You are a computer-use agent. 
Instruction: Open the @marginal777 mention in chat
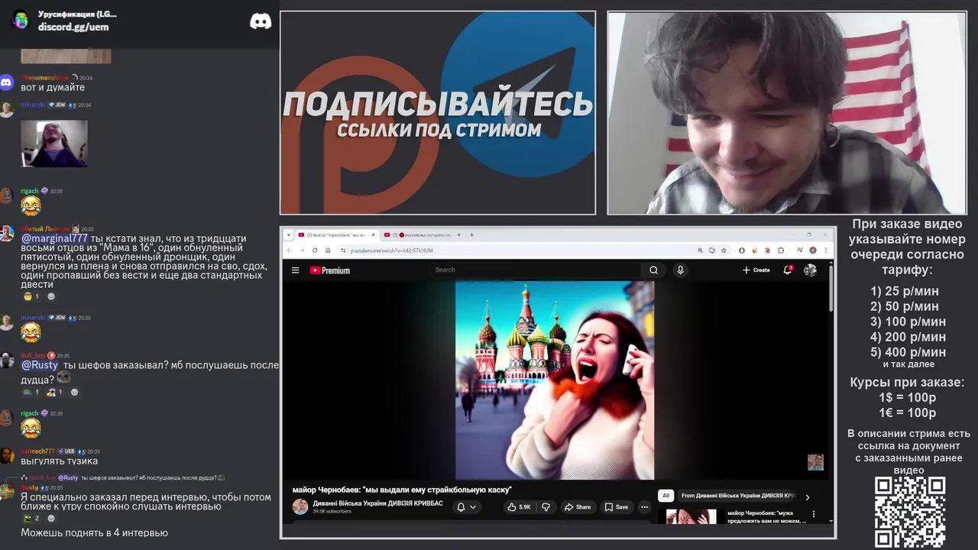point(54,238)
